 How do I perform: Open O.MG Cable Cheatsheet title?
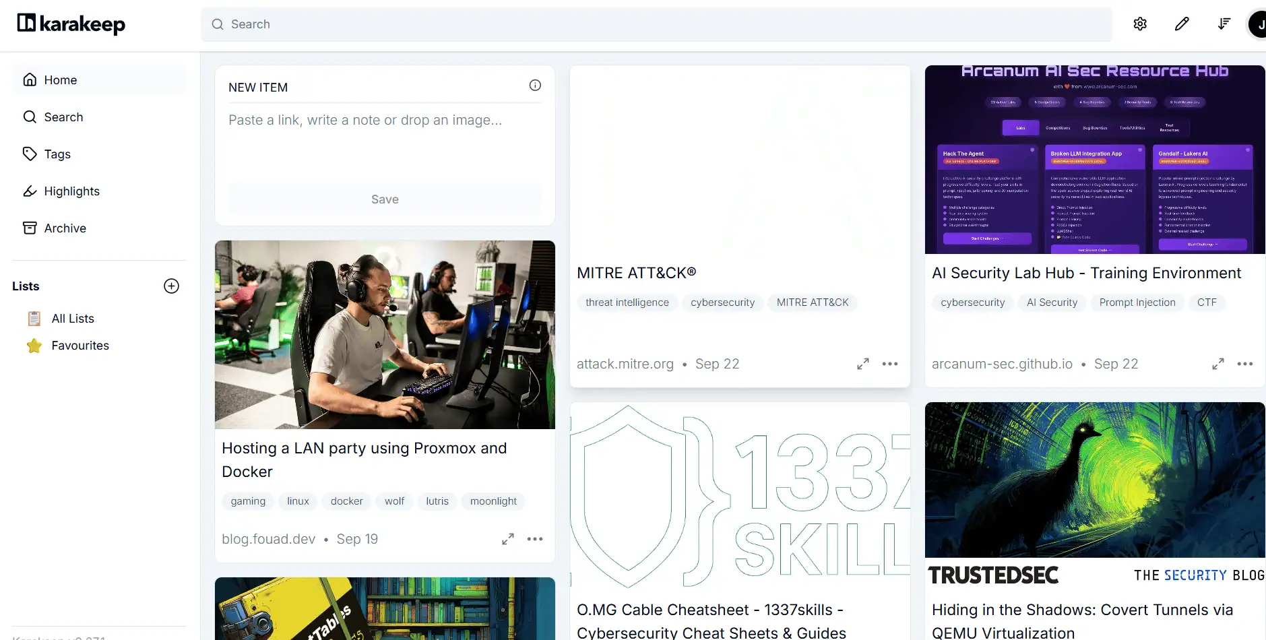[x=711, y=620]
